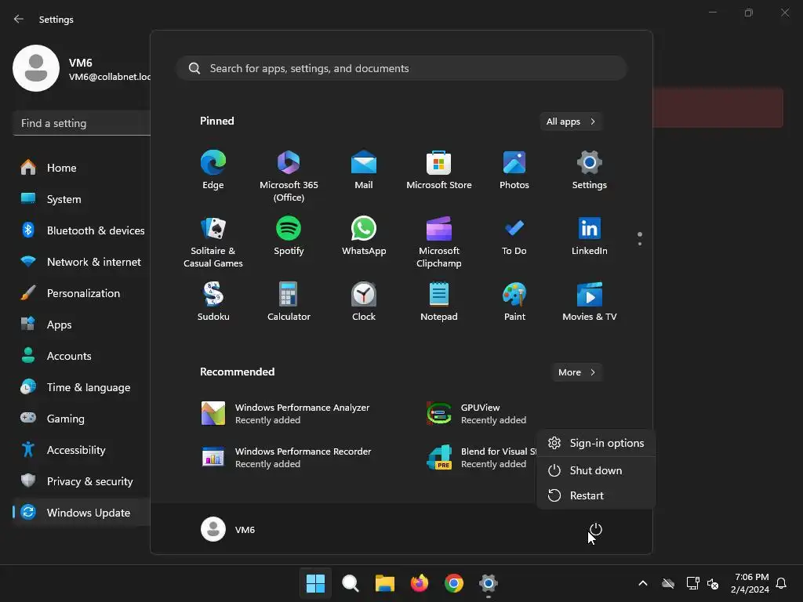Launch Spotify from the Start menu

(x=289, y=236)
